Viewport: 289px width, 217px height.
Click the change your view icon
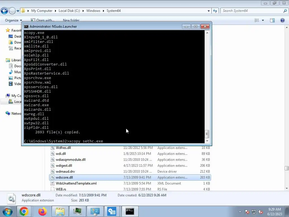point(257,20)
